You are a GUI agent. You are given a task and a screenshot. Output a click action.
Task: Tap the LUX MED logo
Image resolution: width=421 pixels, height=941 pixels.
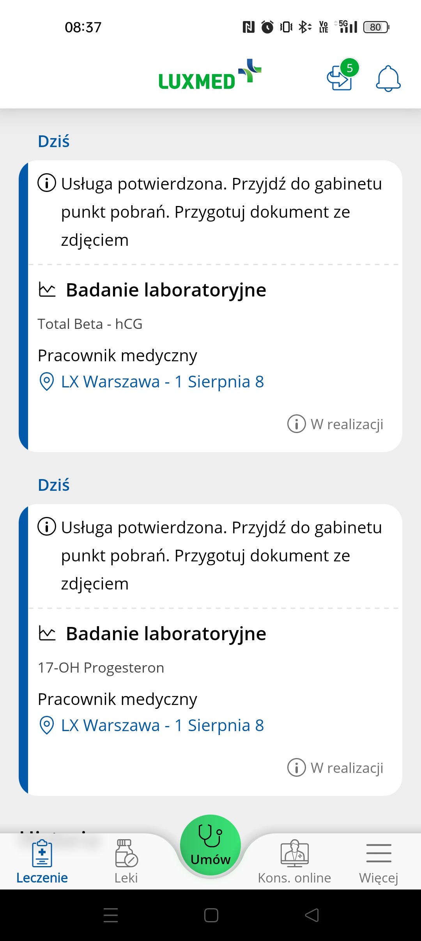pyautogui.click(x=210, y=76)
